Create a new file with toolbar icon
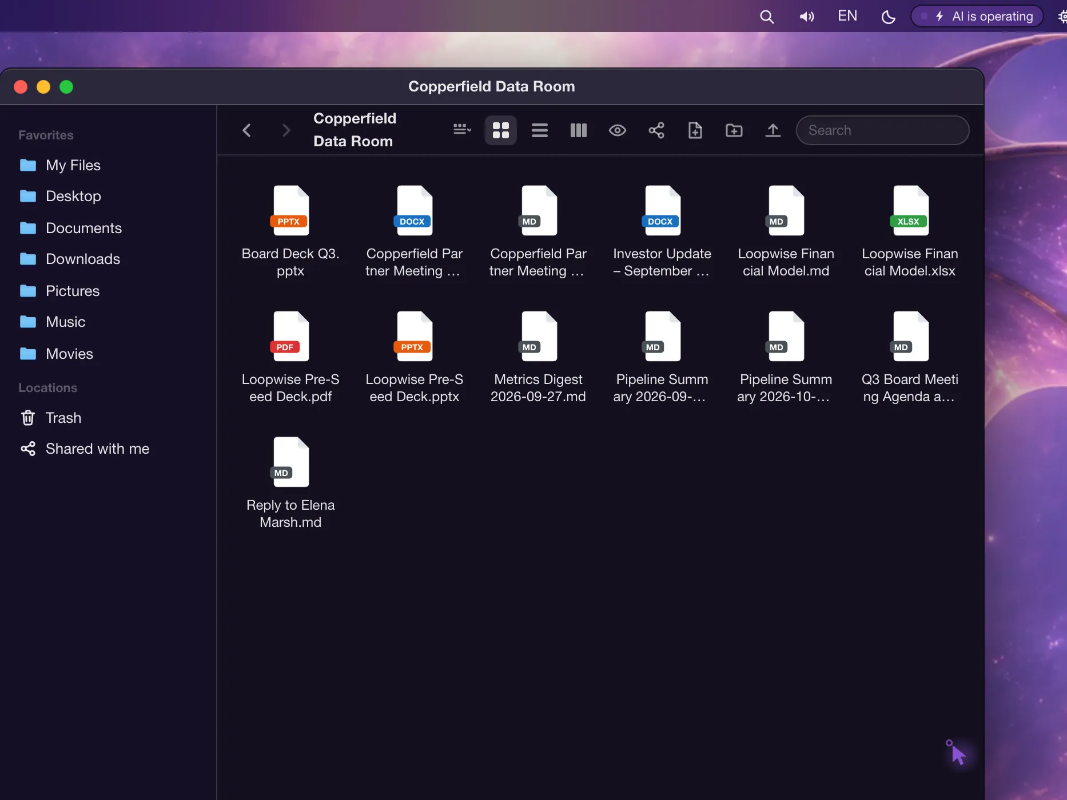The image size is (1067, 800). 695,130
